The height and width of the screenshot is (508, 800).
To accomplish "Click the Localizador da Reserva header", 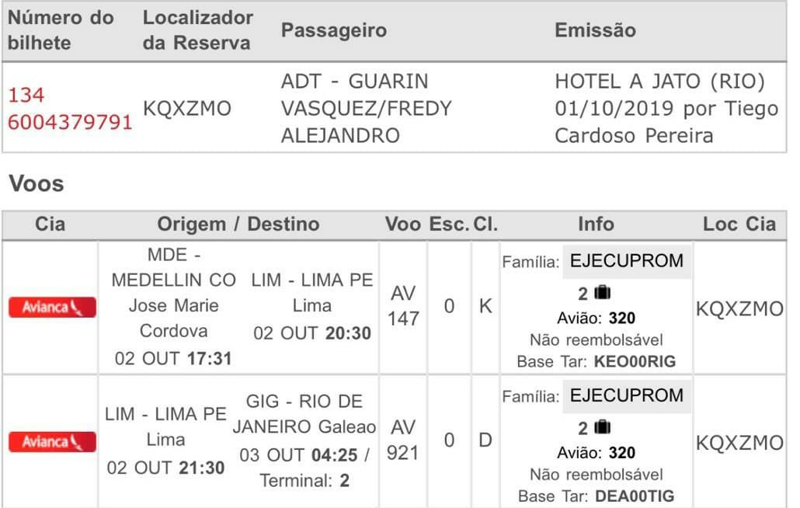I will coord(197,30).
